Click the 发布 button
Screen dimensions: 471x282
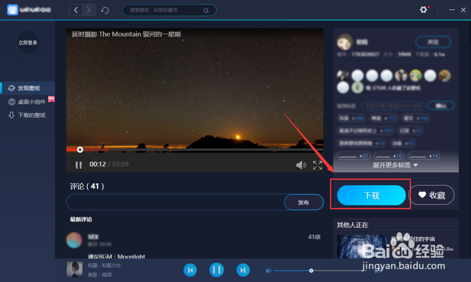coord(304,202)
